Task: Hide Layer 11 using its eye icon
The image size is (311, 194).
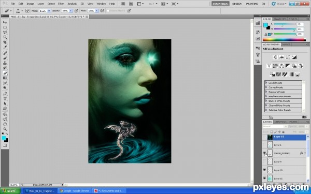Action: tap(264, 178)
